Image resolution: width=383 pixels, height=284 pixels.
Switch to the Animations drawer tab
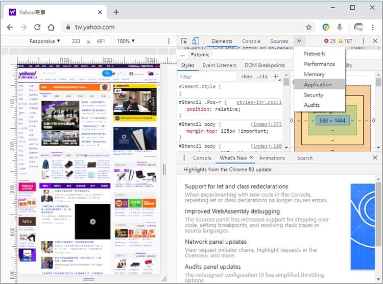click(272, 158)
